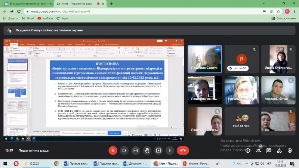This screenshot has height=168, width=299.
Task: Open Chrome icon in taskbar
Action: (x=56, y=164)
